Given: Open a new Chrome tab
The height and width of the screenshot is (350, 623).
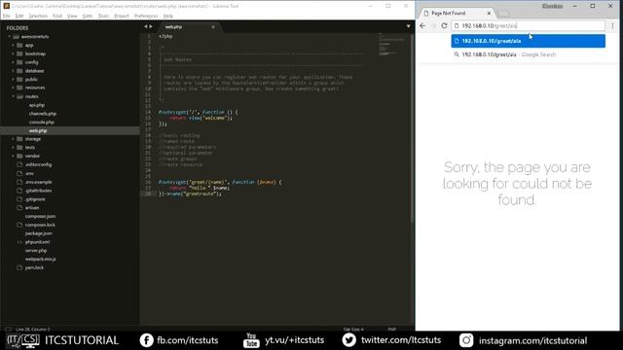Looking at the screenshot, I should [504, 14].
